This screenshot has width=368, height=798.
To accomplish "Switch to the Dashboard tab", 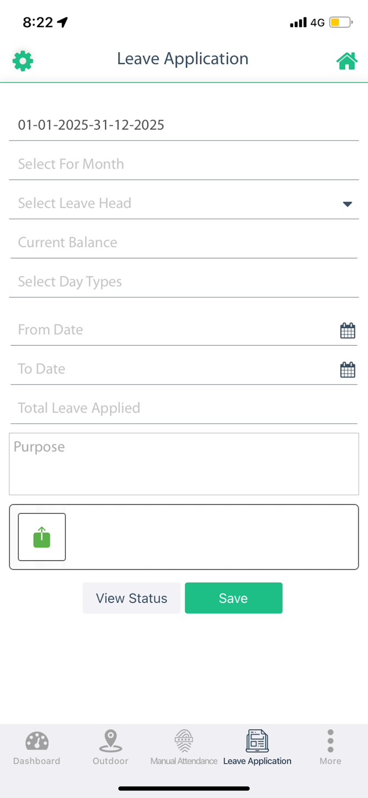I will point(36,747).
